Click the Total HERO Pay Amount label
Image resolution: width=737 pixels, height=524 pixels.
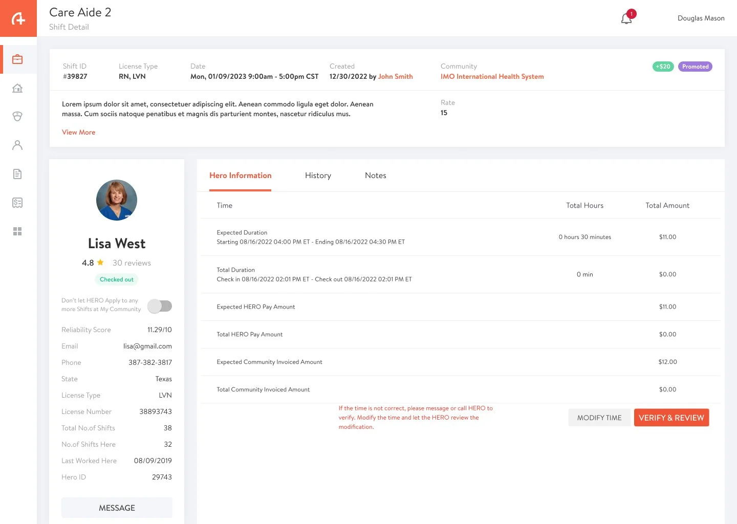coord(250,334)
